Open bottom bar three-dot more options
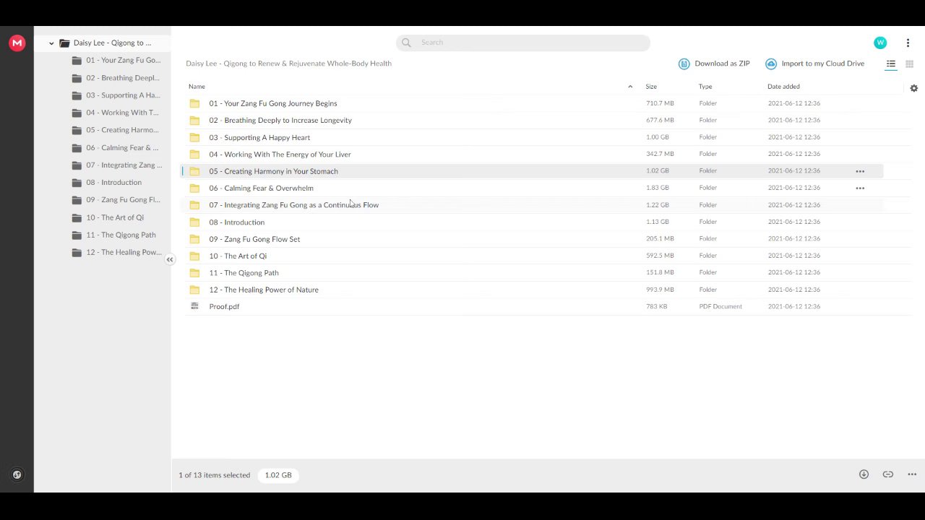The width and height of the screenshot is (925, 520). (912, 474)
